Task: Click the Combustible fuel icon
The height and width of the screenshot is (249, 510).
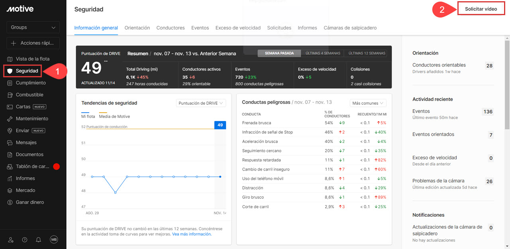Action: (x=10, y=95)
